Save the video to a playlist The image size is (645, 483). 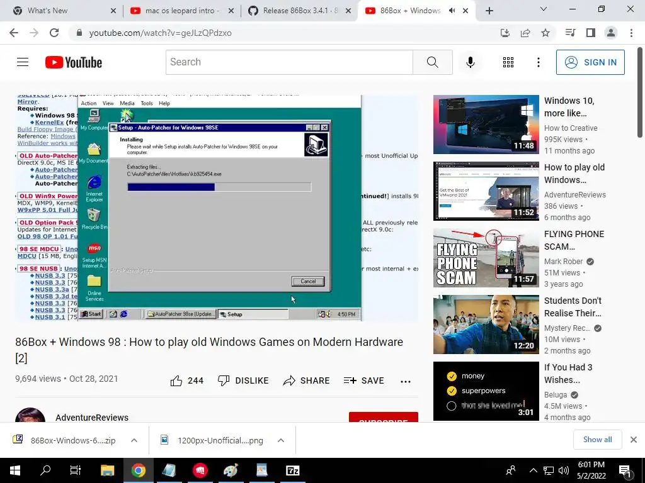(363, 380)
